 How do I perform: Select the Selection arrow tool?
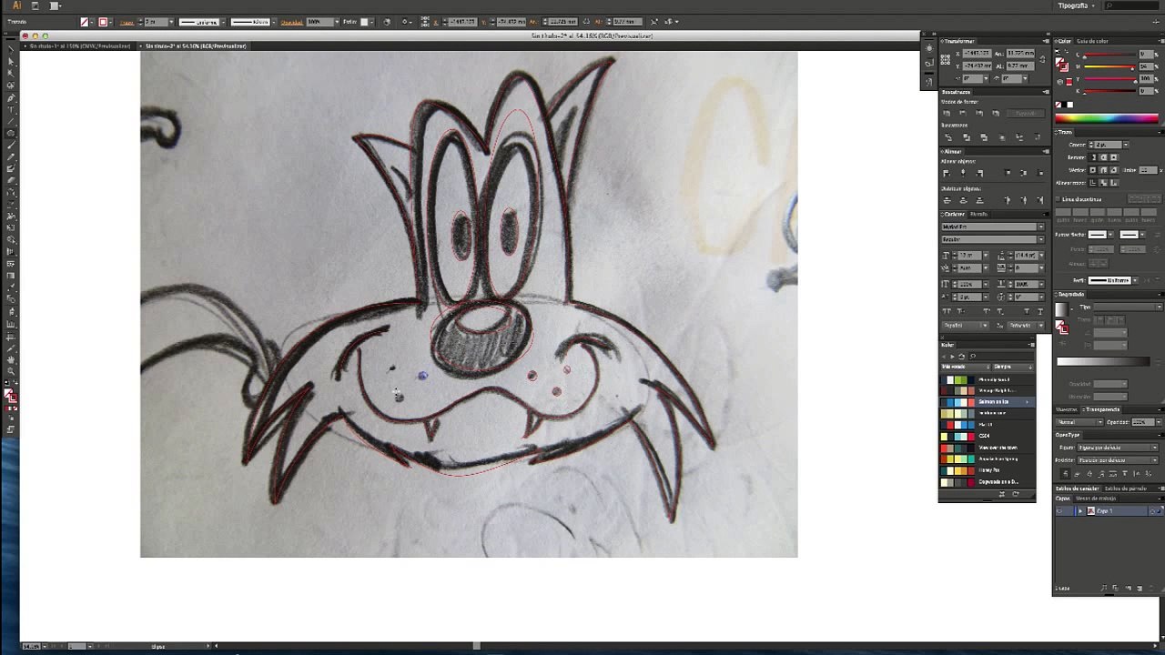click(x=11, y=51)
